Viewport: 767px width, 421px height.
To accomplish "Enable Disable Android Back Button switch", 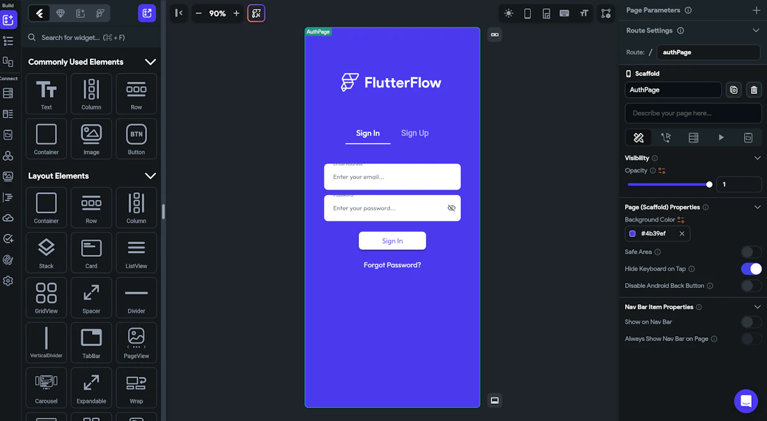I will (751, 286).
